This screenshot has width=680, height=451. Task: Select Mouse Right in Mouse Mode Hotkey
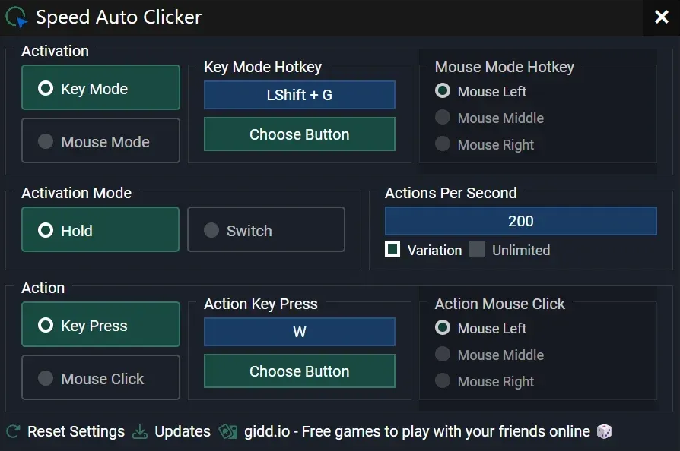coord(485,144)
